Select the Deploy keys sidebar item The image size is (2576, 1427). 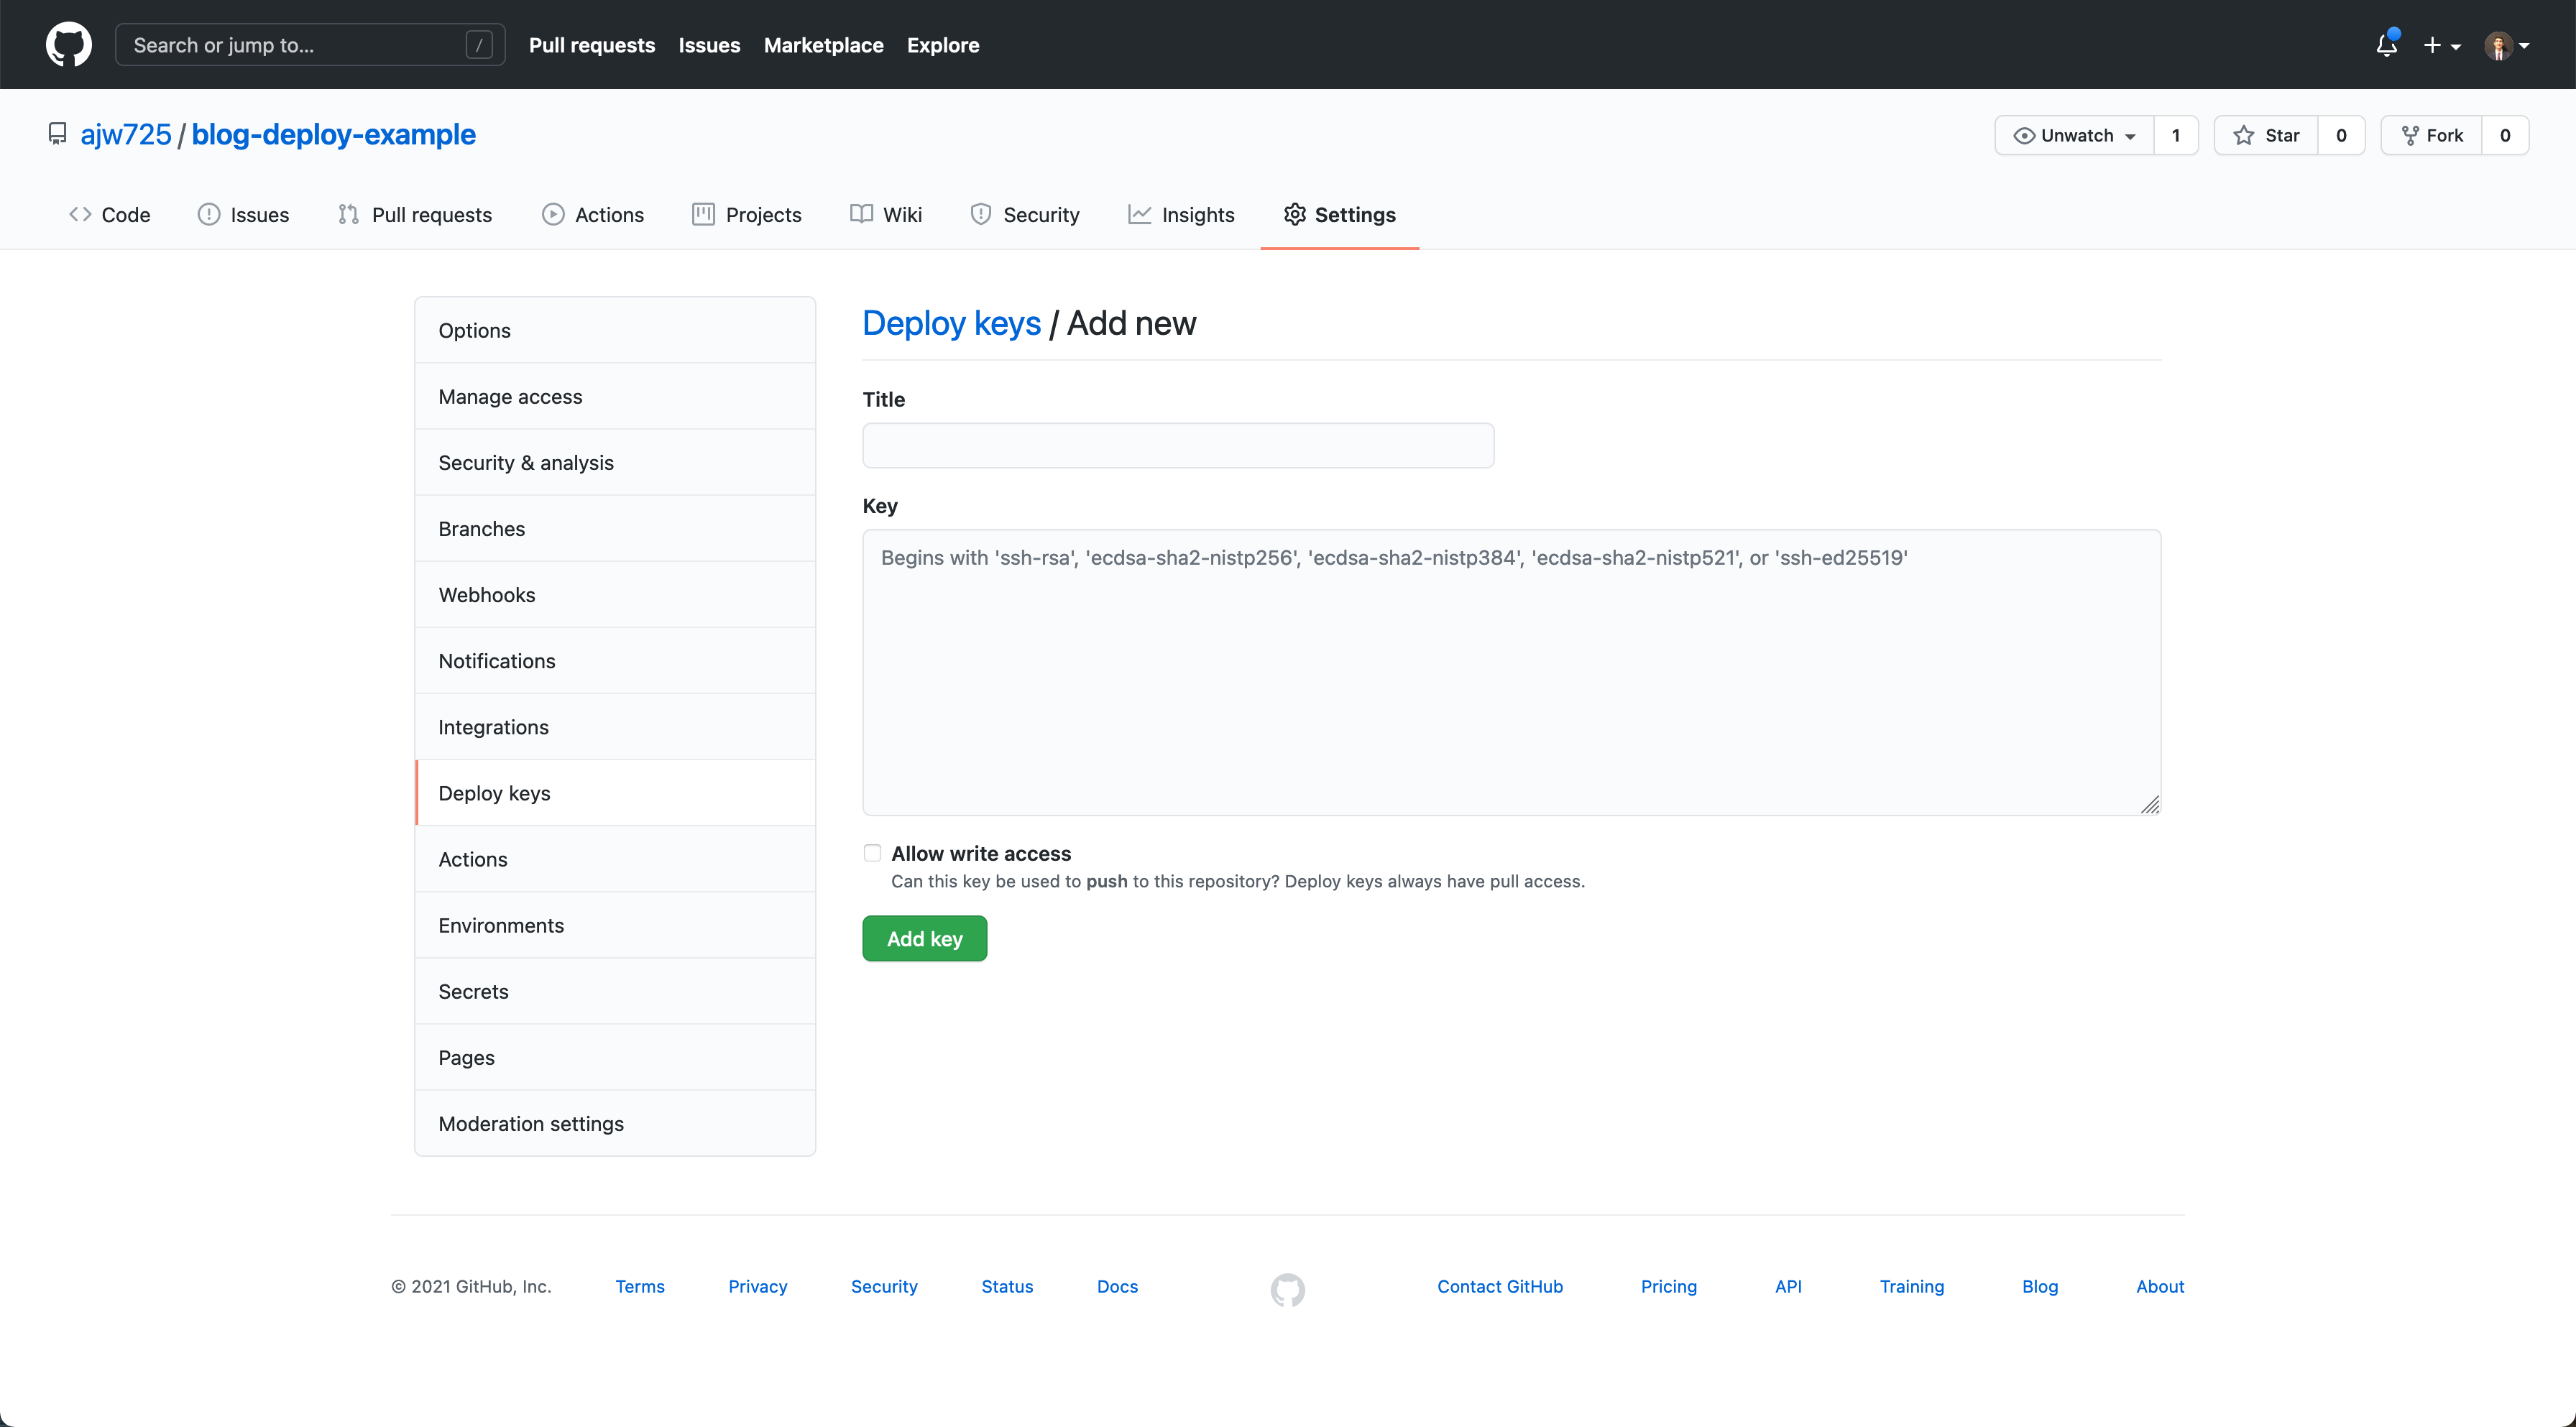point(495,793)
